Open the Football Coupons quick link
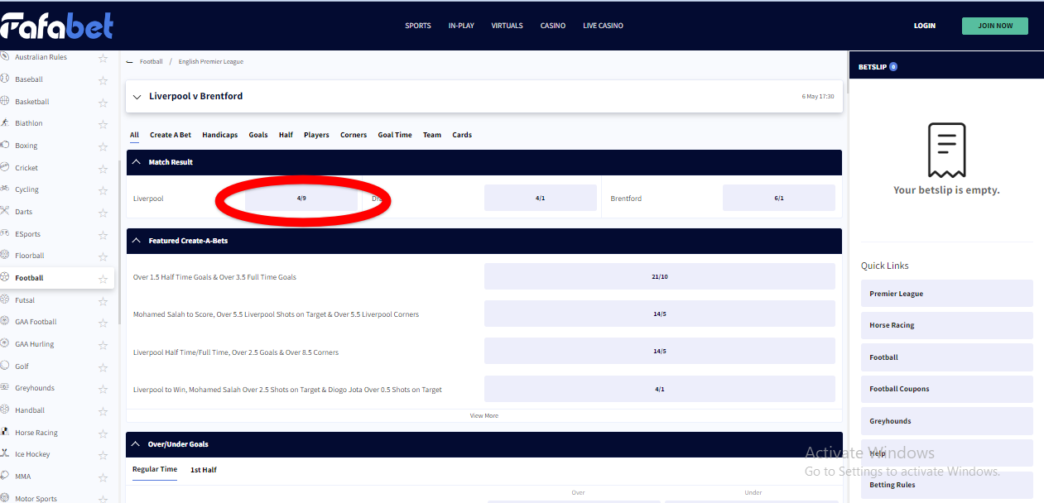 pos(947,389)
